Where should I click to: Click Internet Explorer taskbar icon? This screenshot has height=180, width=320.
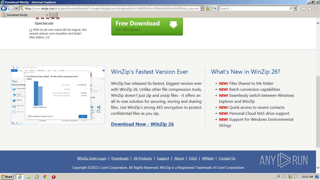coord(20,177)
